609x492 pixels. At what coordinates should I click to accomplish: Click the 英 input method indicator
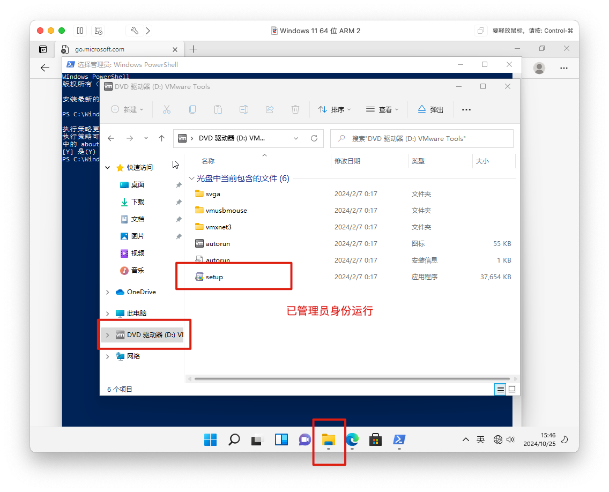[480, 439]
